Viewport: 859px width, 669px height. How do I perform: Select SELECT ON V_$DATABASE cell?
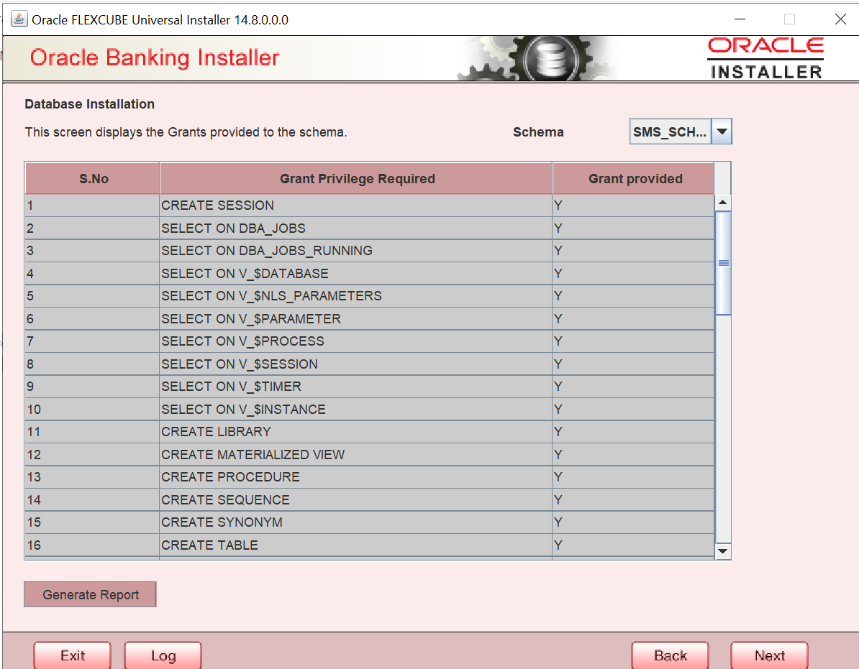click(x=356, y=273)
